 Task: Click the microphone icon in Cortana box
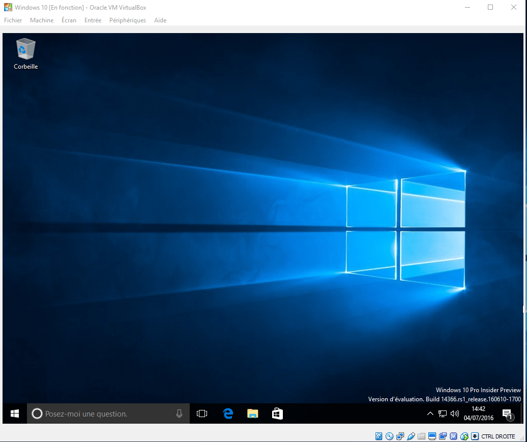[179, 414]
